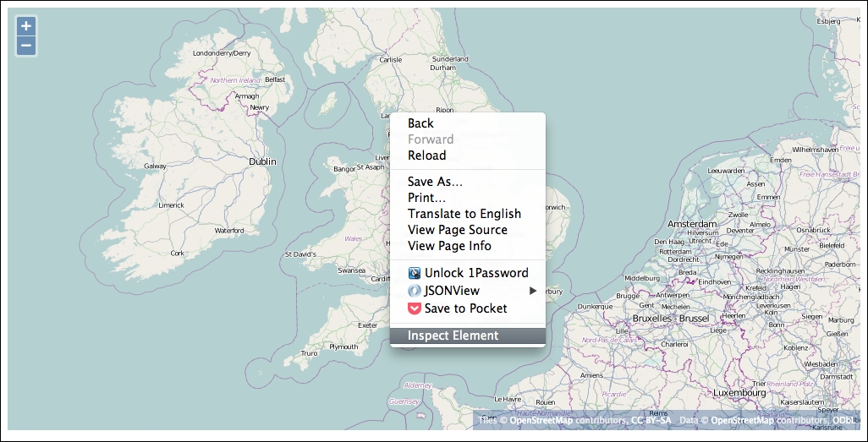This screenshot has height=442, width=868.
Task: Click the Luxembourg label on the map
Action: coord(739,393)
